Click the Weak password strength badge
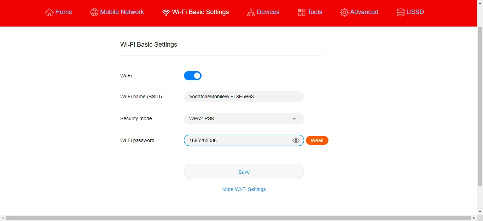Viewport: 483px width, 221px height. (x=317, y=140)
